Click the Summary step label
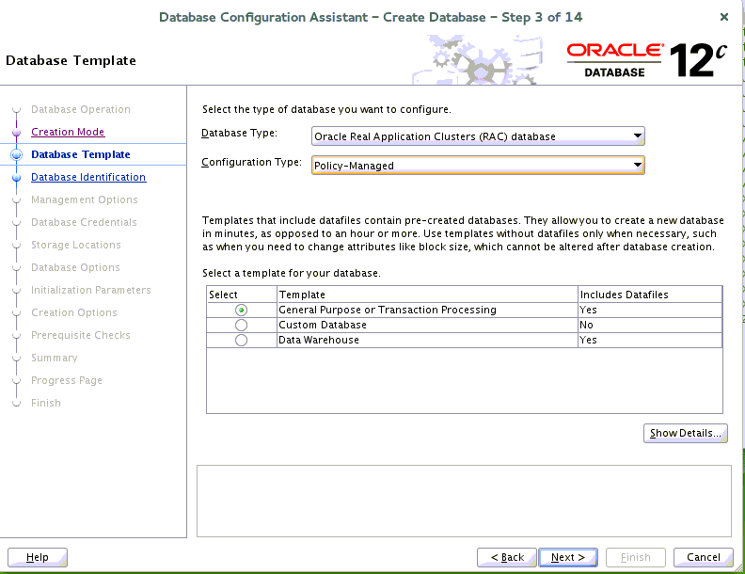The height and width of the screenshot is (574, 745). point(55,358)
